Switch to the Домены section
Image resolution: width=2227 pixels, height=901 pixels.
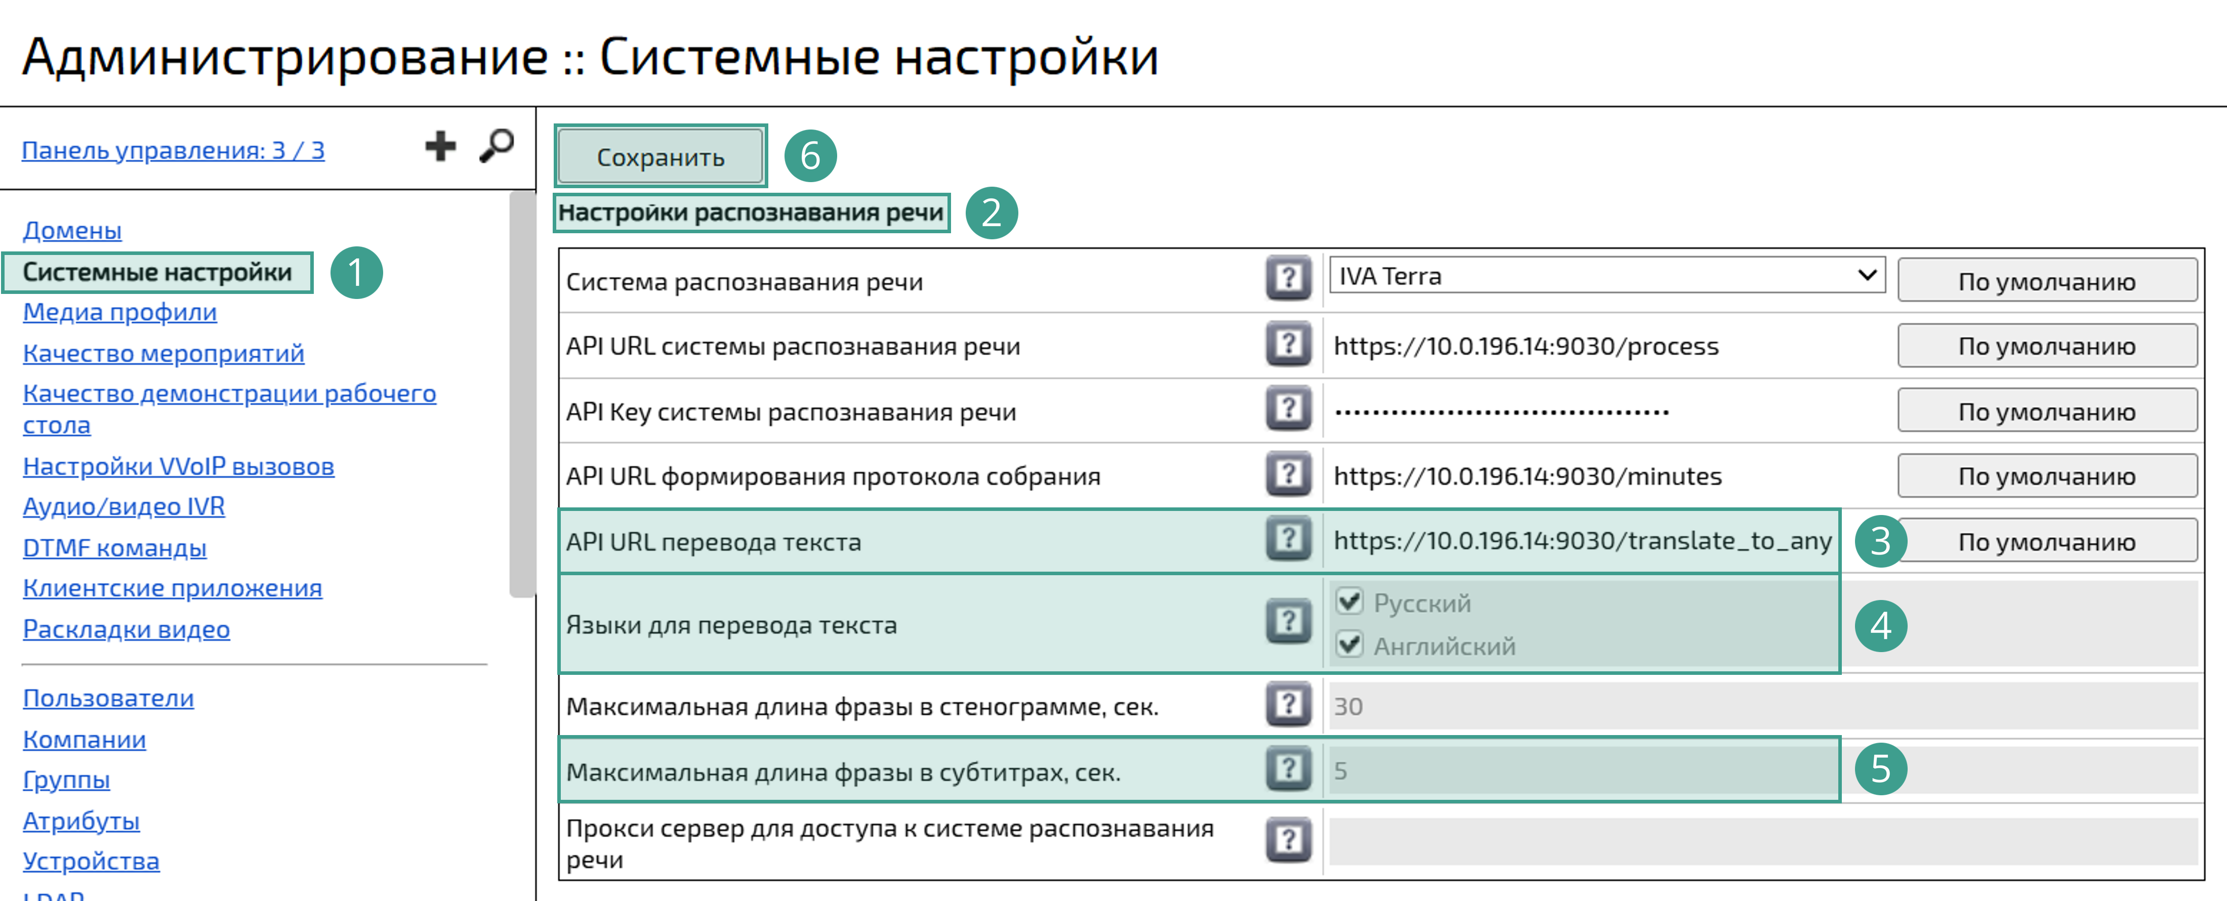pyautogui.click(x=72, y=231)
